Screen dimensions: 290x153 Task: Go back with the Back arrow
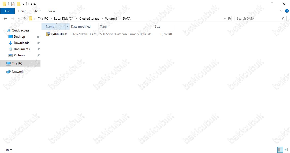point(5,19)
